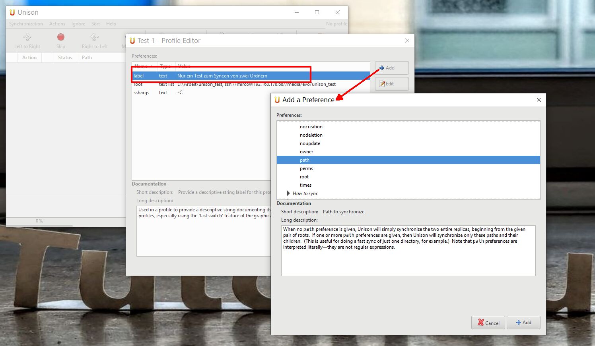
Task: Choose the owner preference entry
Action: click(x=306, y=152)
